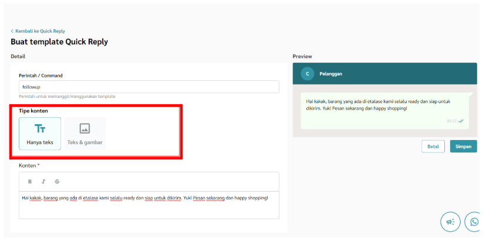Viewport: 483px width, 242px height.
Task: Toggle italic formatting in Konten editor
Action: pos(43,182)
